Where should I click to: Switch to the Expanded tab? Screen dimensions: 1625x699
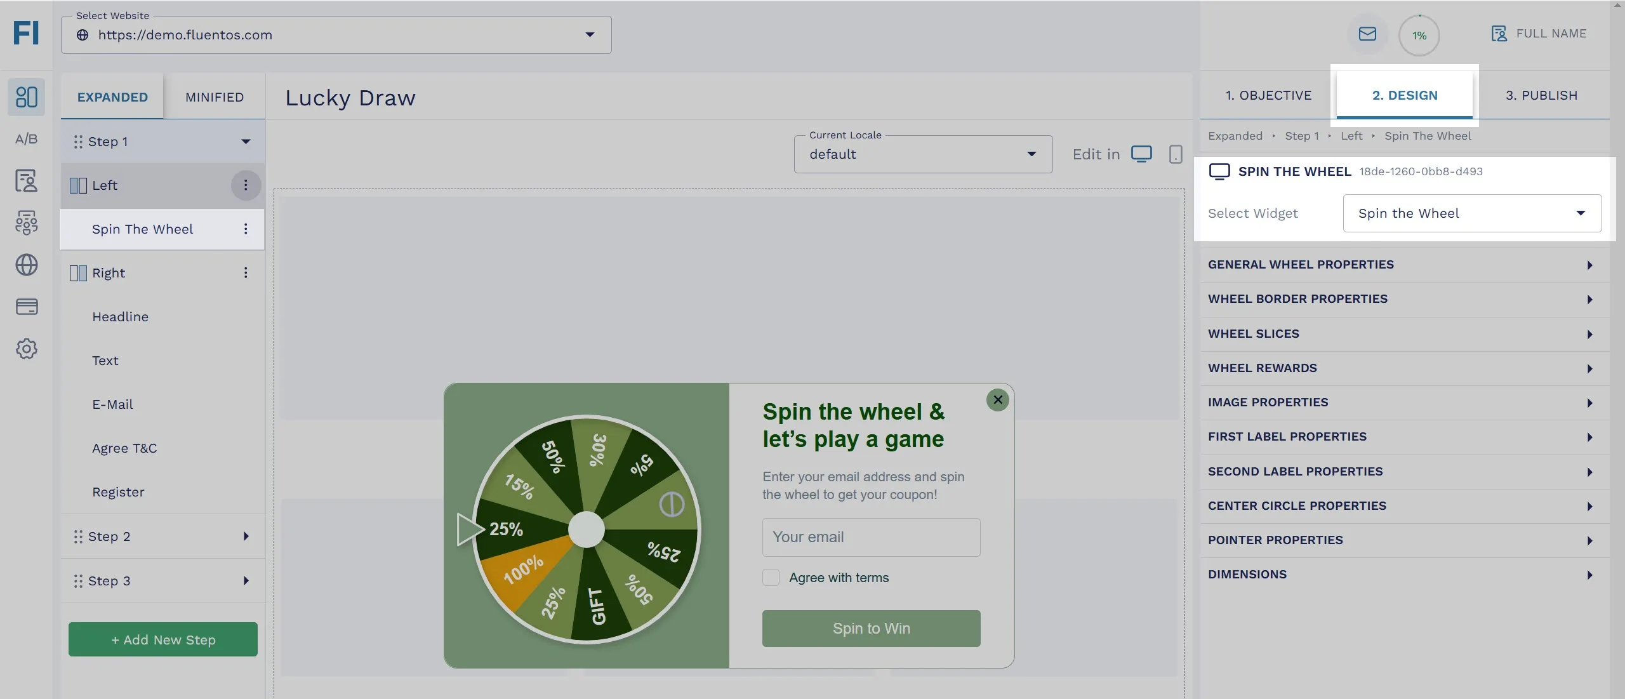[112, 97]
